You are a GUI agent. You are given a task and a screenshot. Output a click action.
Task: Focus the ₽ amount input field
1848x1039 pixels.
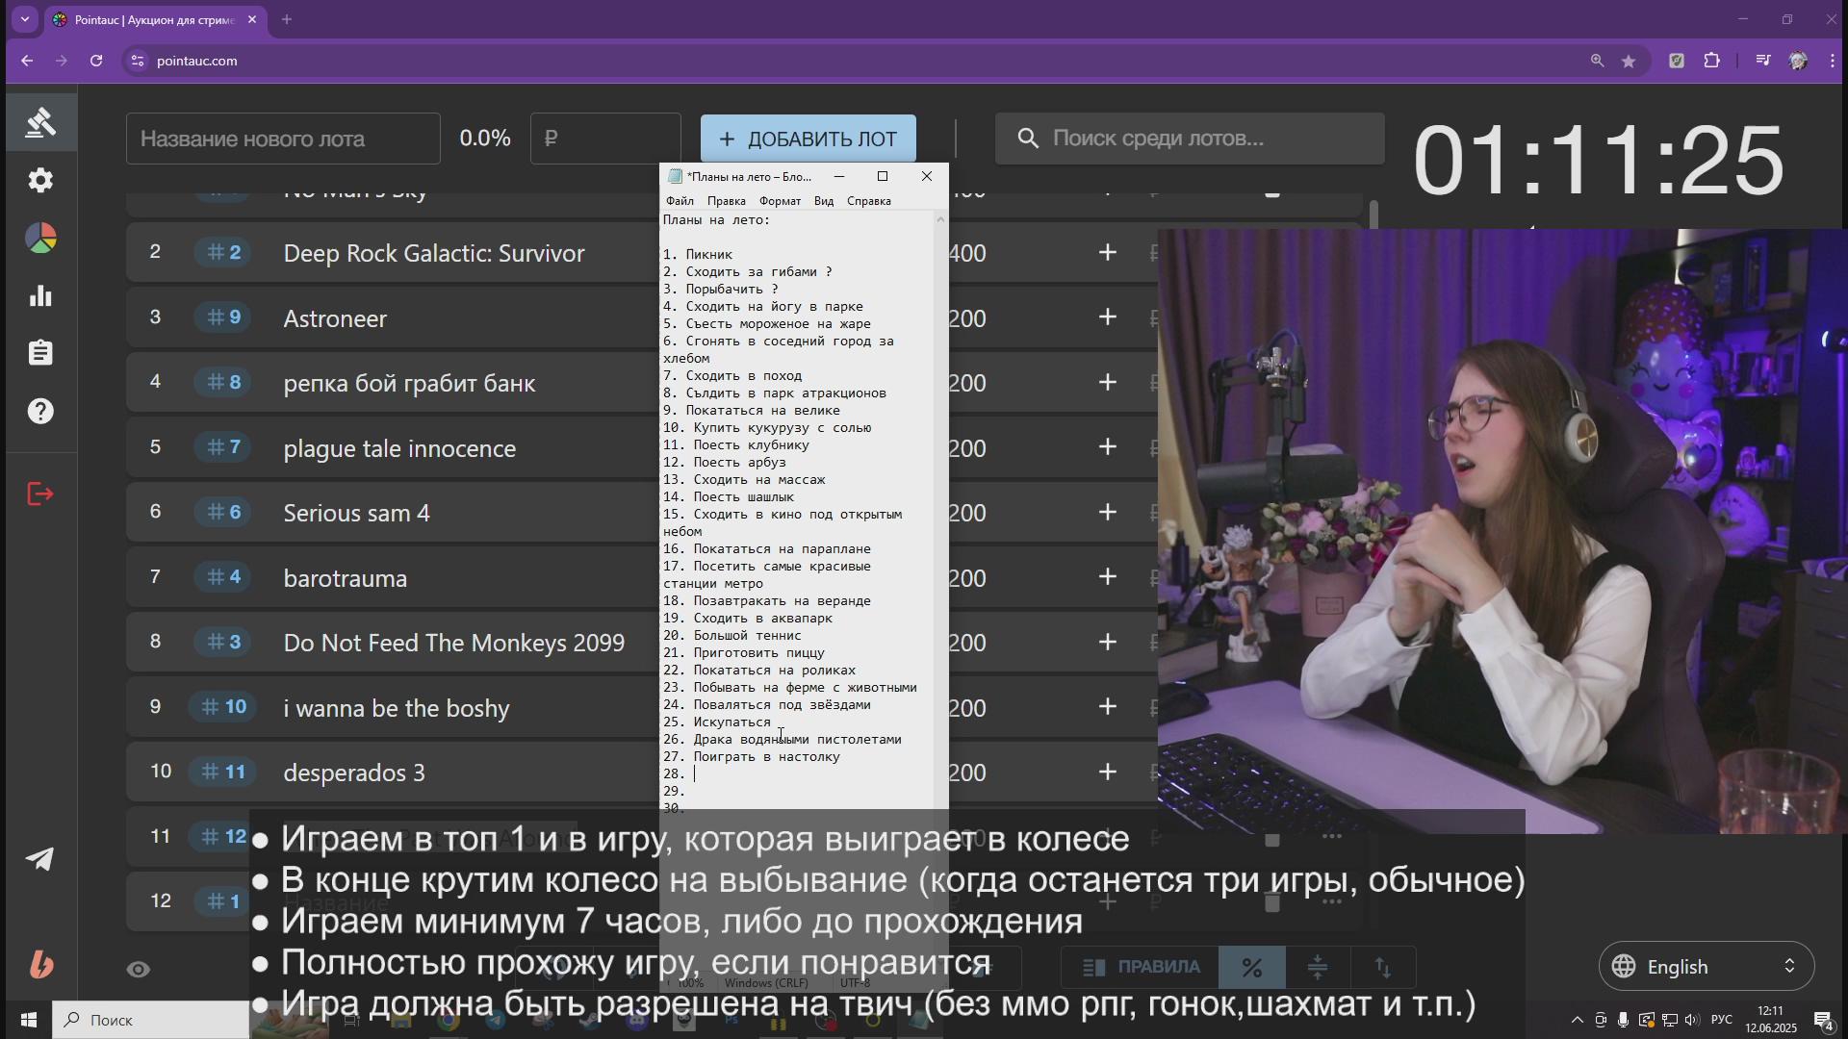pyautogui.click(x=605, y=139)
